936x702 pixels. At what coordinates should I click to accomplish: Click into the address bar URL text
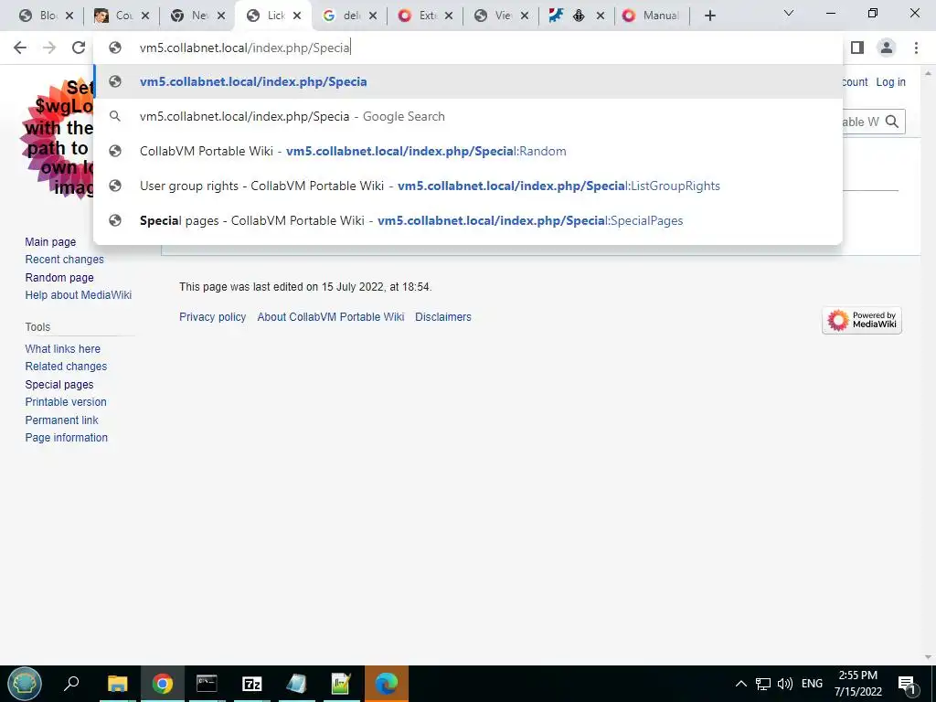245,48
